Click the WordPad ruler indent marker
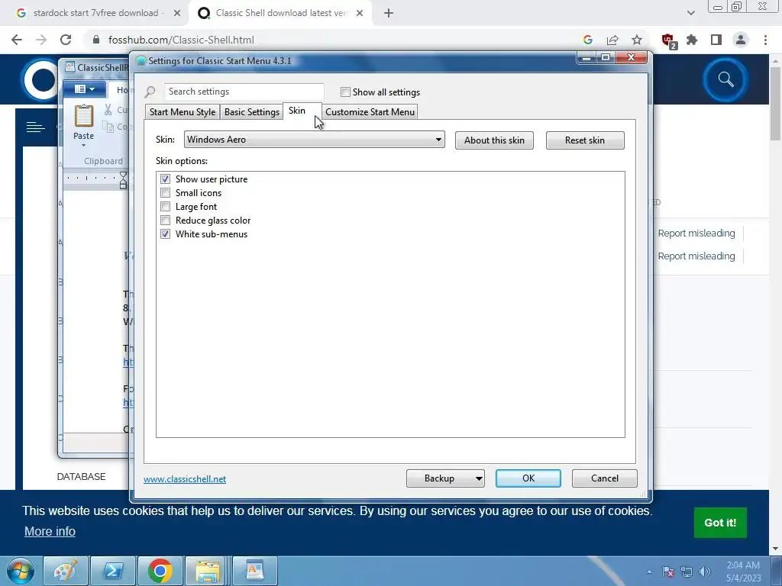This screenshot has width=782, height=586. coord(123,180)
